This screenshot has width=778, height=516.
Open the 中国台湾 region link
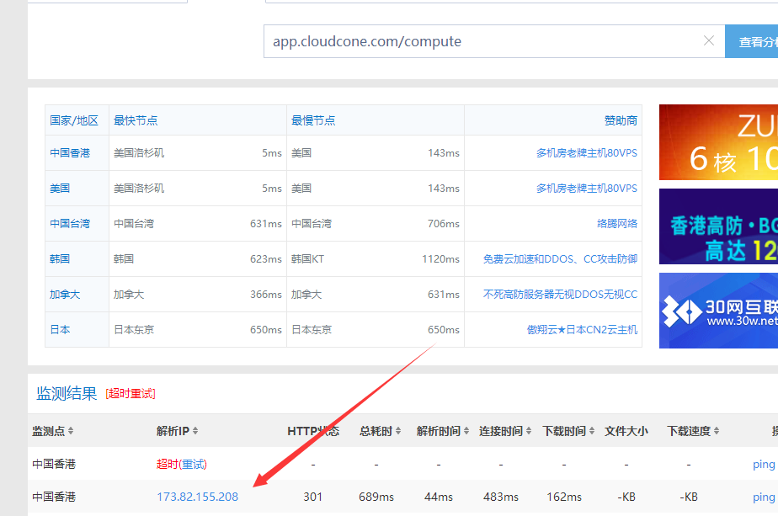[x=70, y=223]
